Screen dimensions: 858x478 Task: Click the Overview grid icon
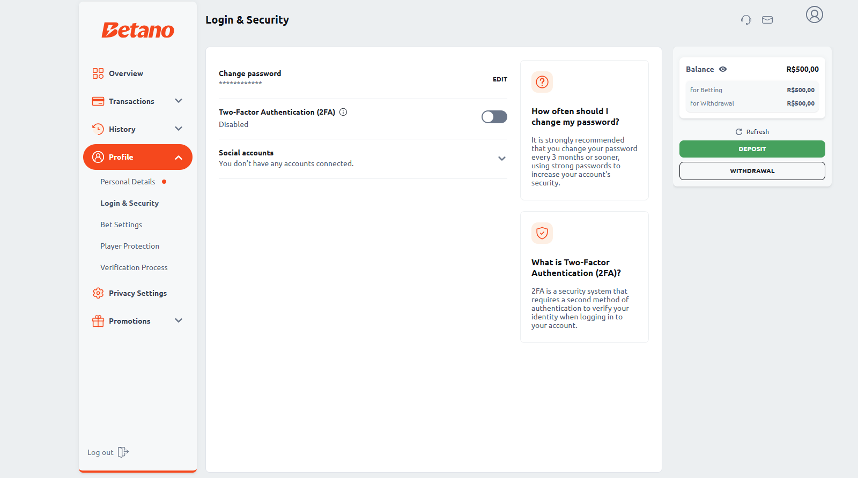pos(98,73)
